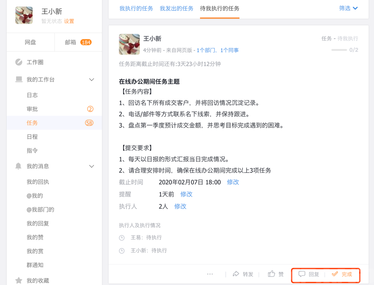Click the sidebar profile avatar
374x285 pixels.
(x=24, y=15)
